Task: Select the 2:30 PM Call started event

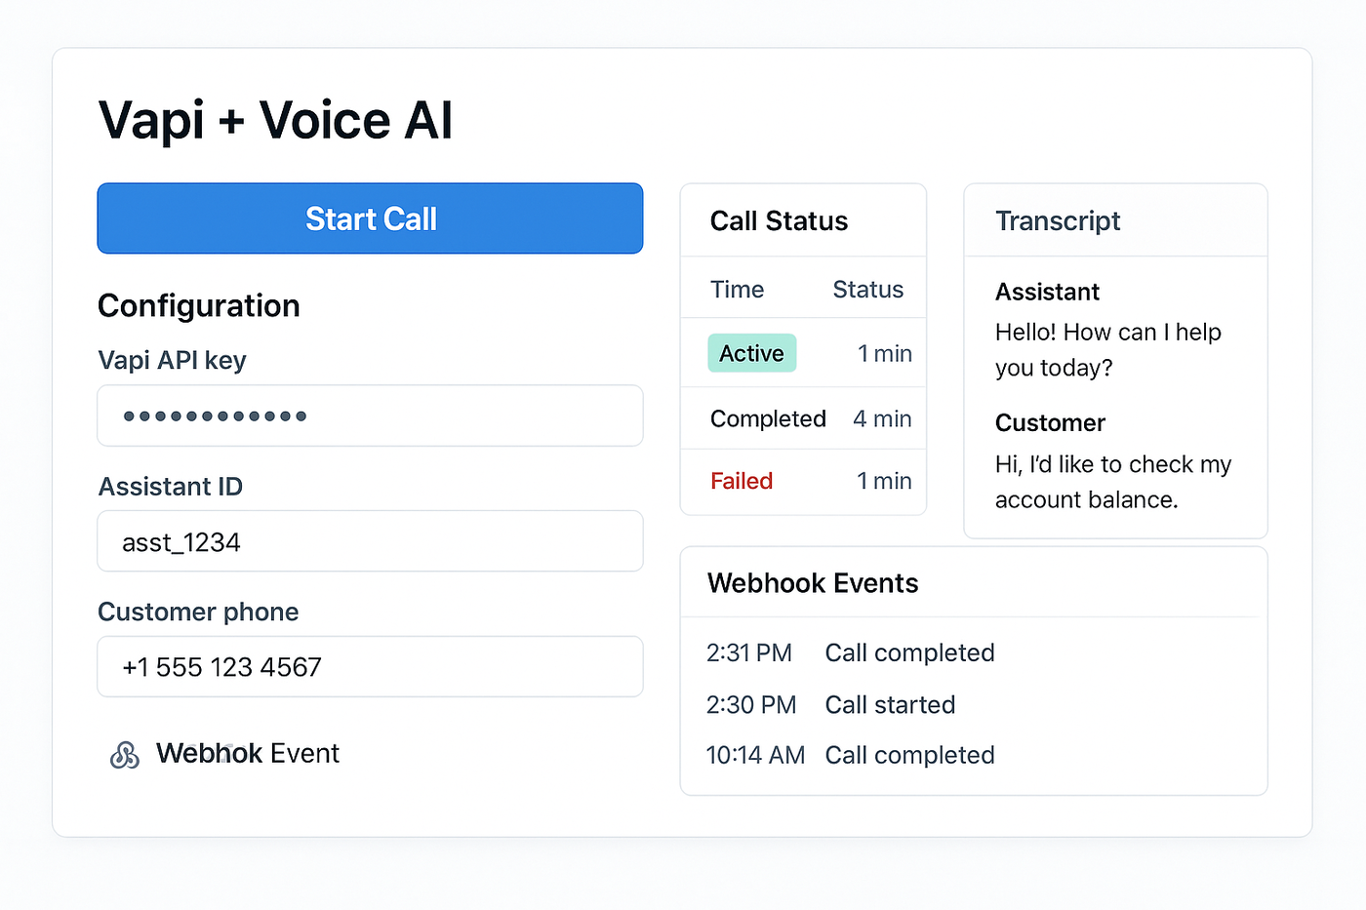Action: (x=830, y=704)
